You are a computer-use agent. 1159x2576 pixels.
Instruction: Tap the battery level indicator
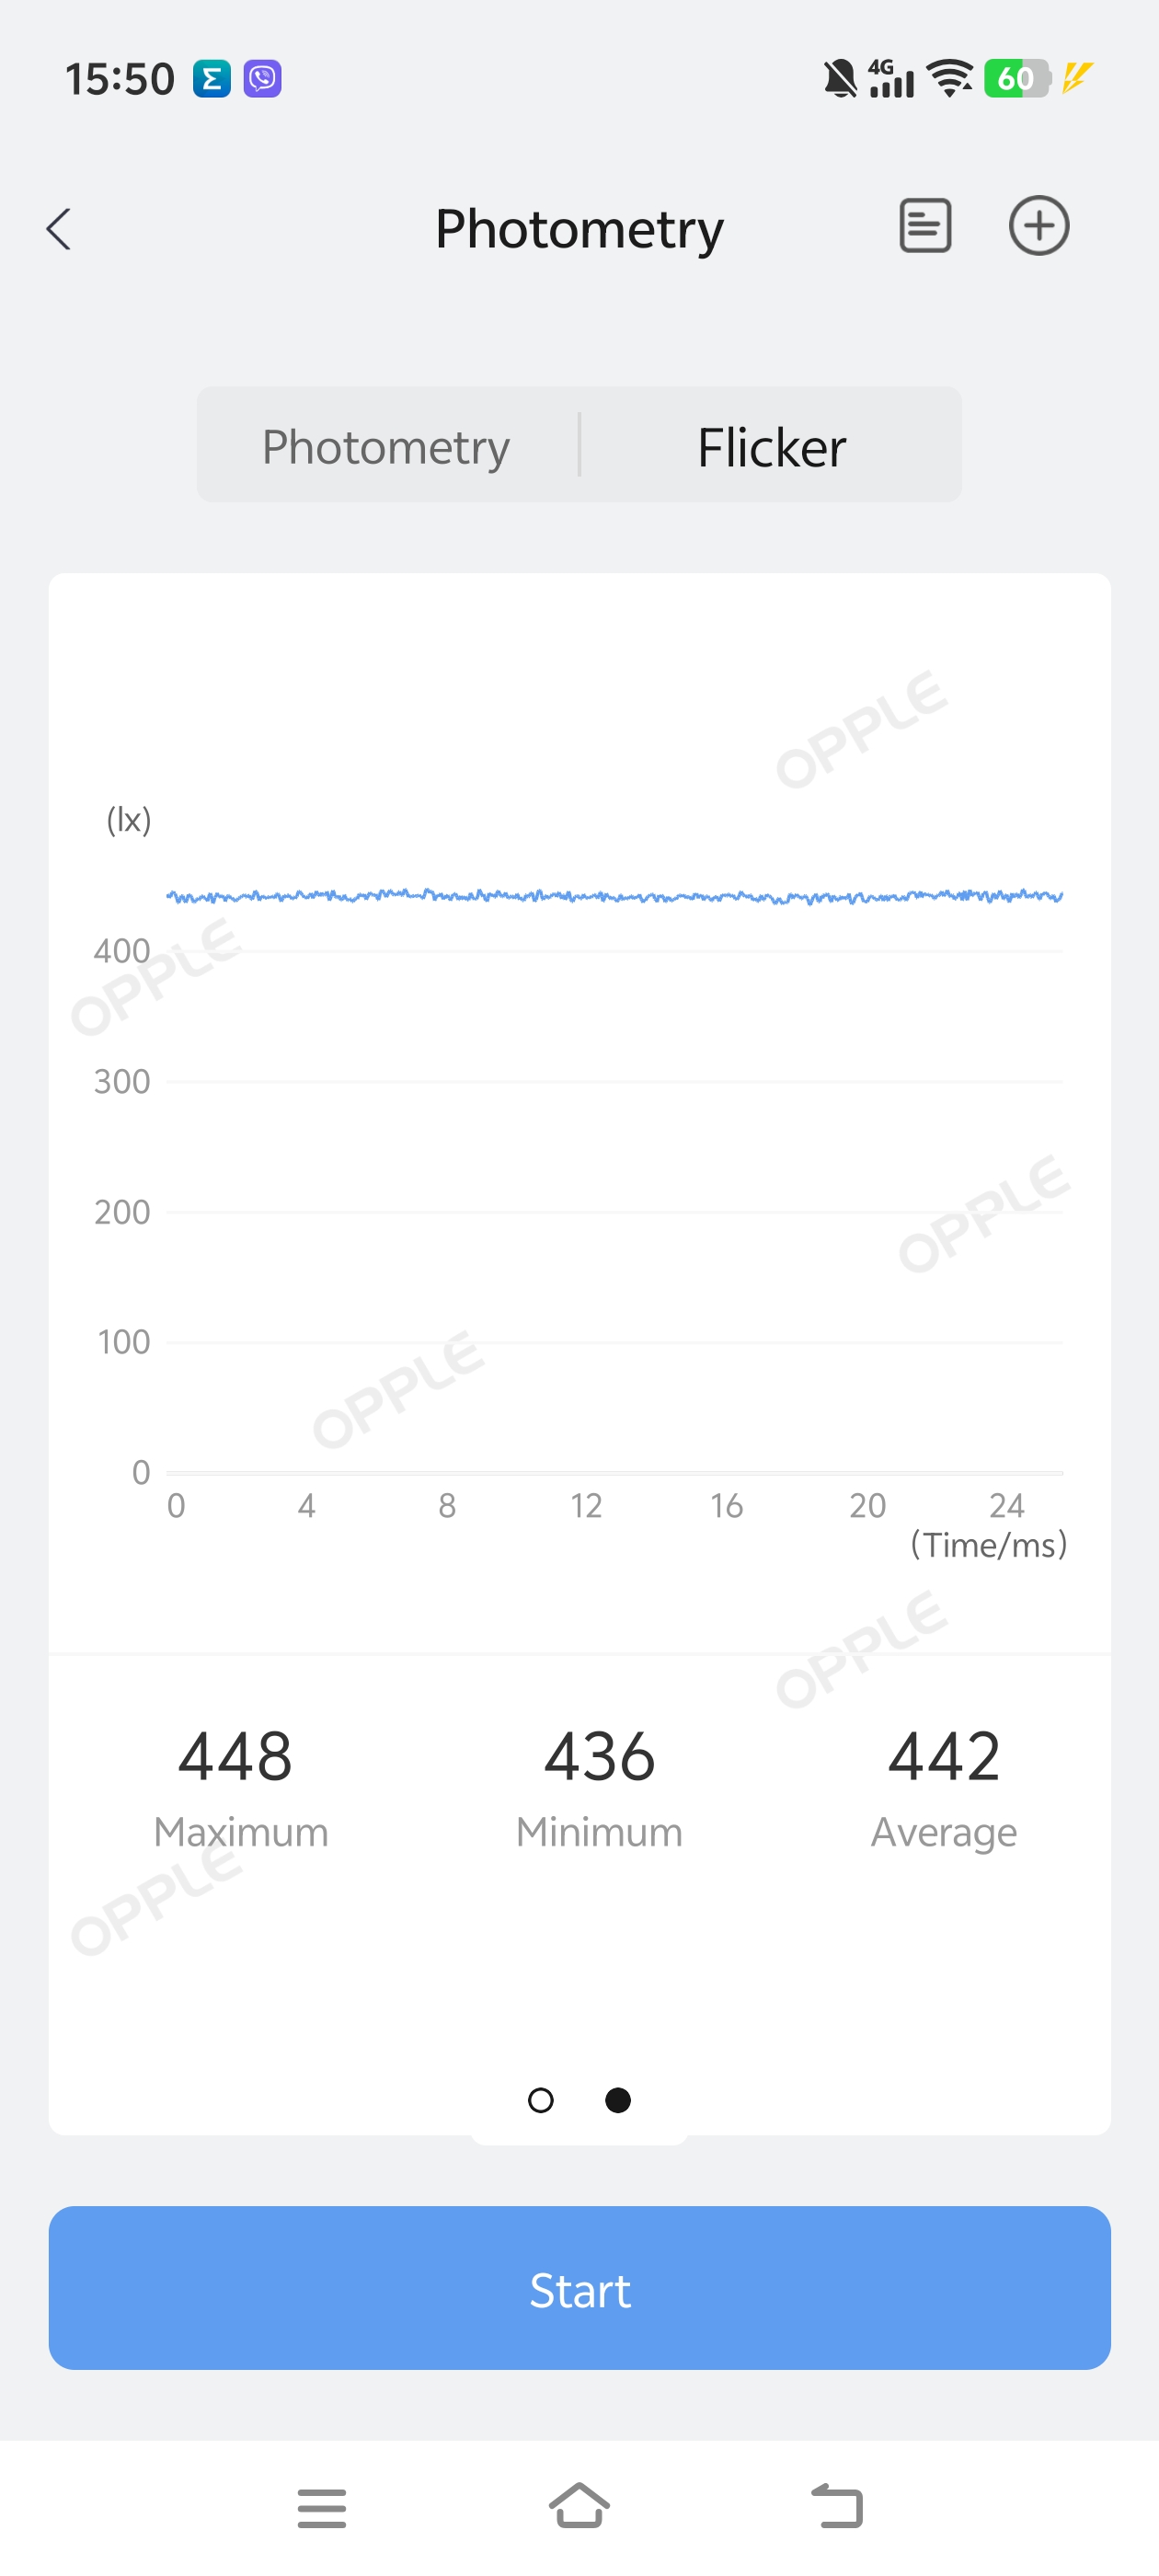tap(1016, 78)
